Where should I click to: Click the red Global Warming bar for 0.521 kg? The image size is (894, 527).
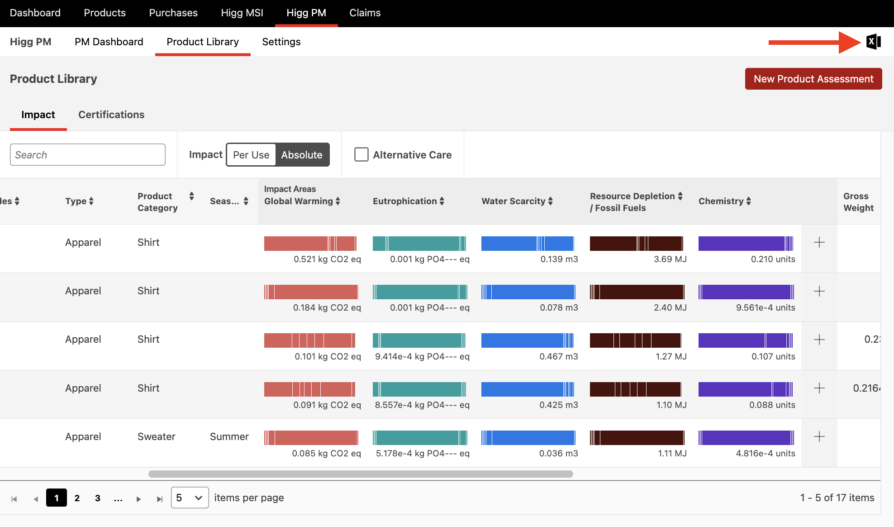pos(310,244)
